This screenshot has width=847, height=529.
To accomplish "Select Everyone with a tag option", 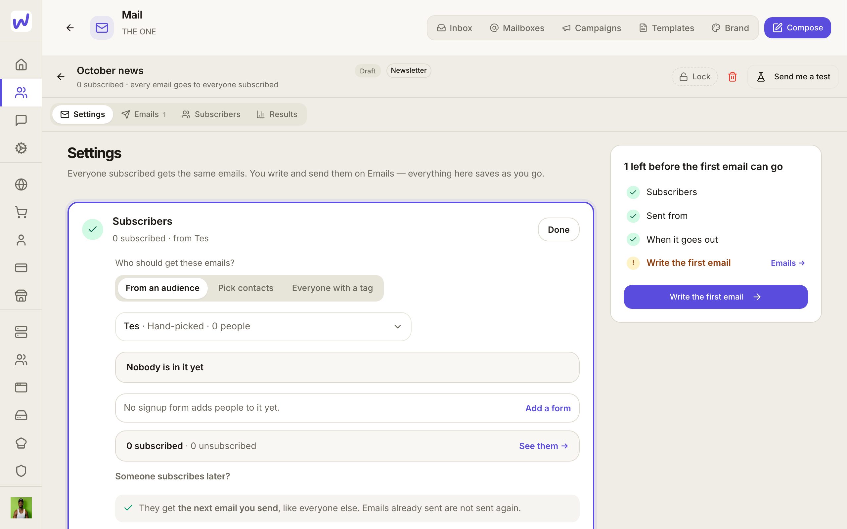I will (x=332, y=288).
